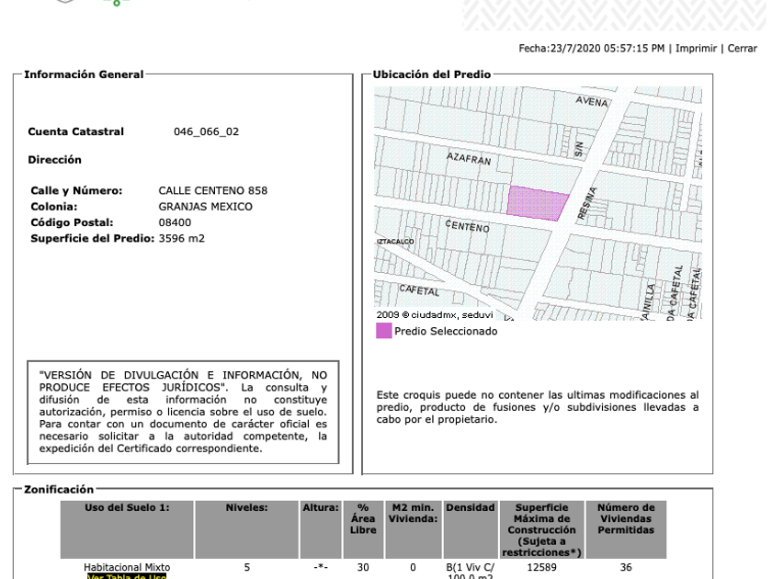Image resolution: width=772 pixels, height=579 pixels.
Task: Select the highlighted pink parcel on map
Action: (537, 203)
